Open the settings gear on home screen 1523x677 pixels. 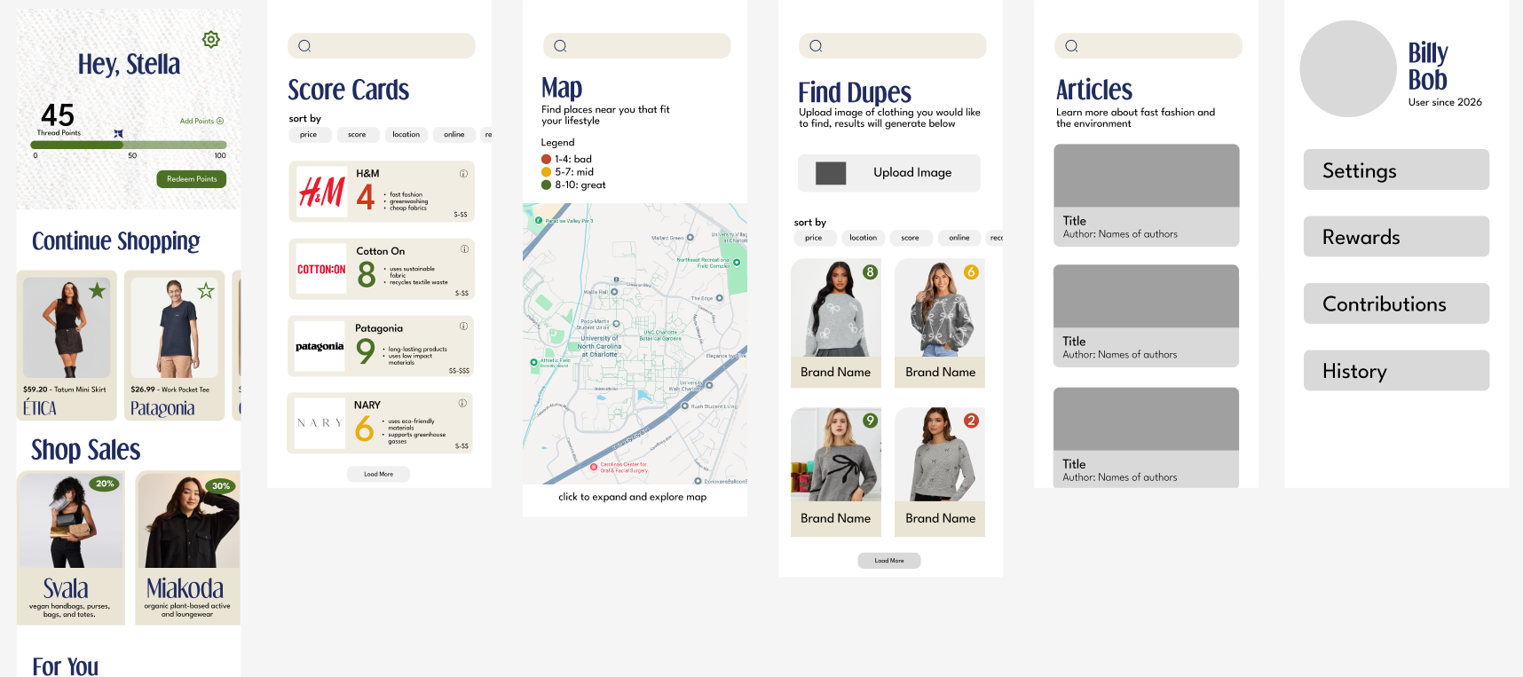tap(211, 39)
